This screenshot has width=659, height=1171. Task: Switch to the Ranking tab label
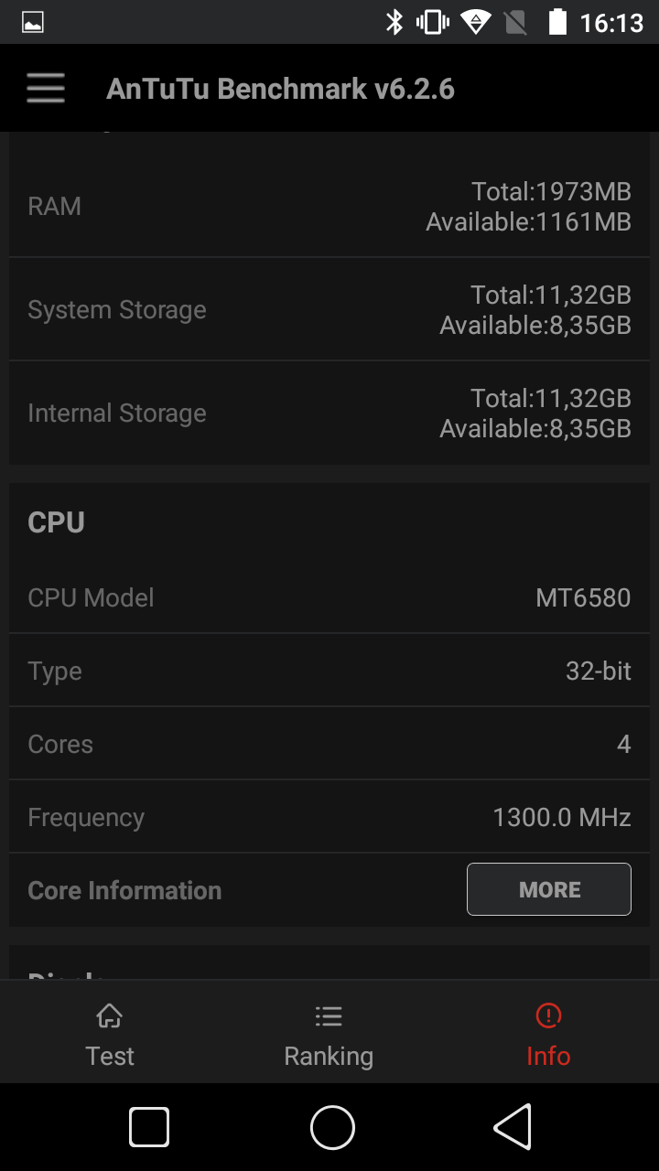click(x=329, y=1056)
